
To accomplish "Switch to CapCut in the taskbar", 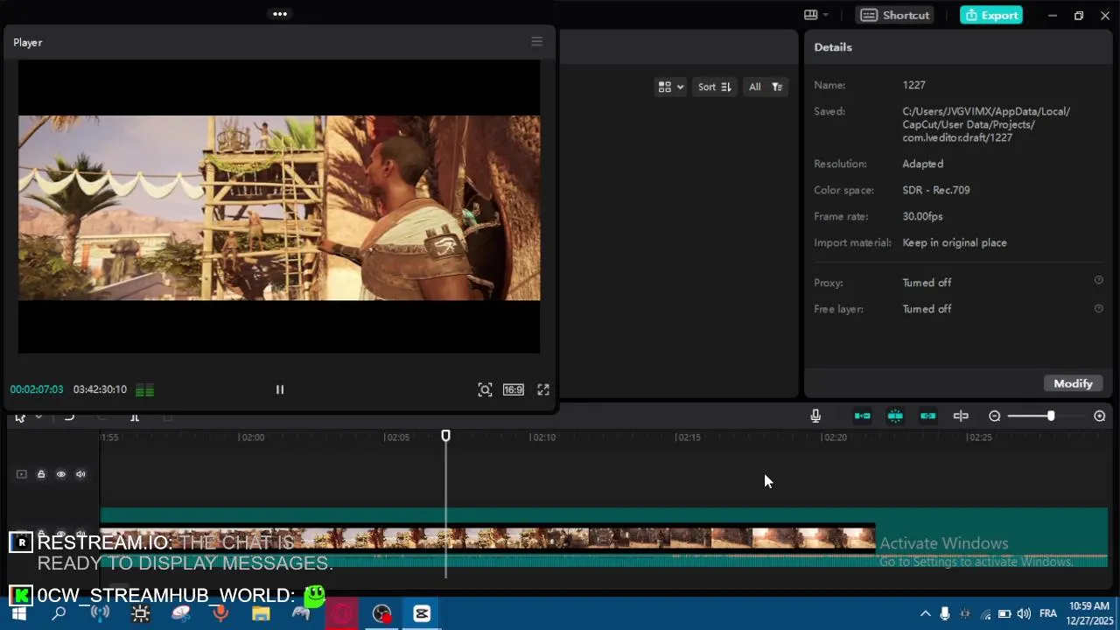I will [x=422, y=613].
